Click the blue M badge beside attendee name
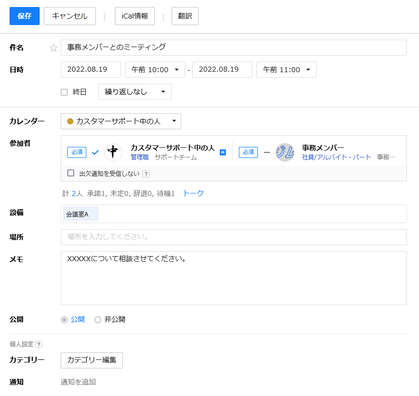 click(223, 152)
